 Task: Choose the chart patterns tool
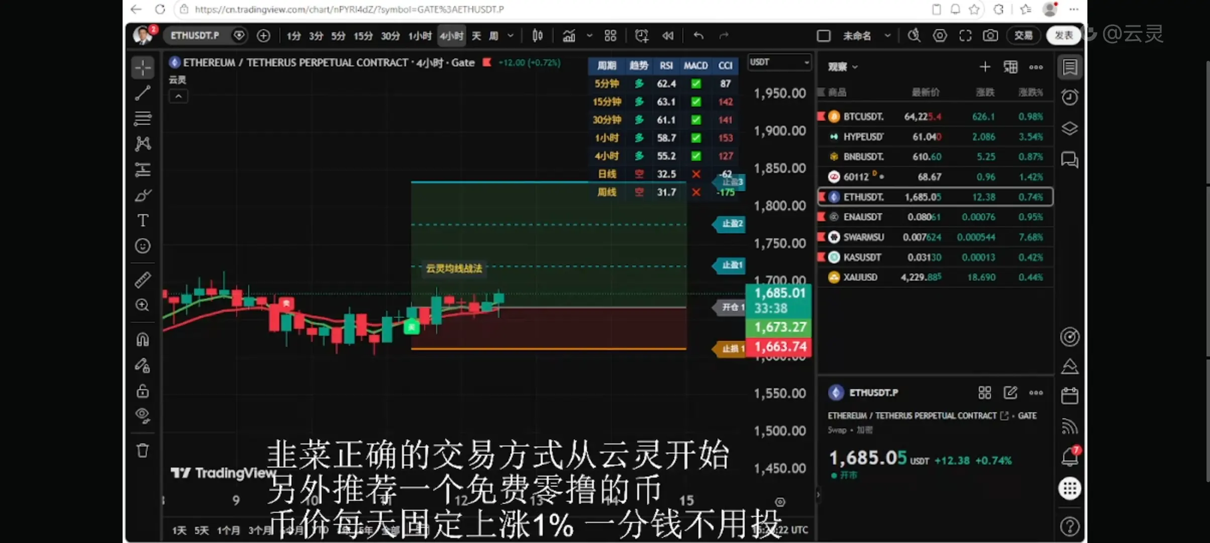(x=143, y=144)
